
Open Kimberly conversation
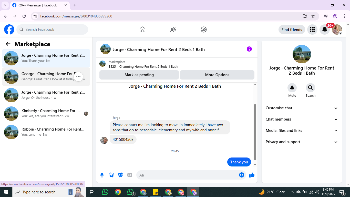click(46, 114)
